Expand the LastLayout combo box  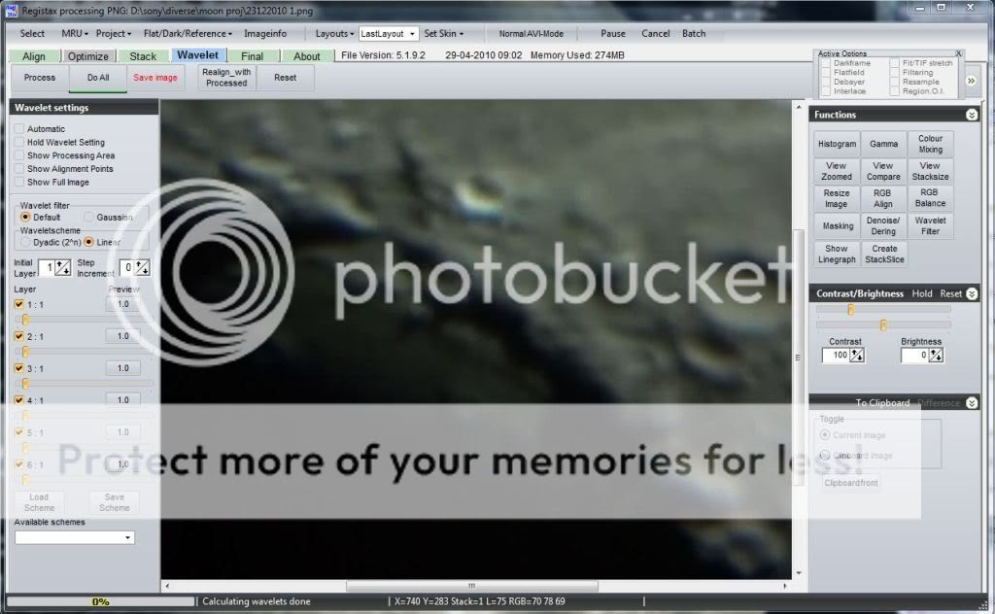tap(412, 34)
